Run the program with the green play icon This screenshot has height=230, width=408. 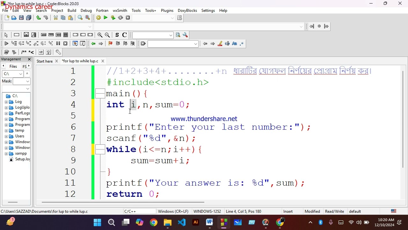(106, 18)
